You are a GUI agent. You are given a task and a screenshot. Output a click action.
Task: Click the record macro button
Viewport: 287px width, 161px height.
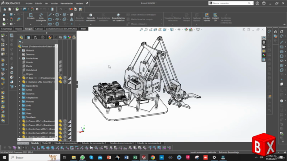[x=71, y=9]
